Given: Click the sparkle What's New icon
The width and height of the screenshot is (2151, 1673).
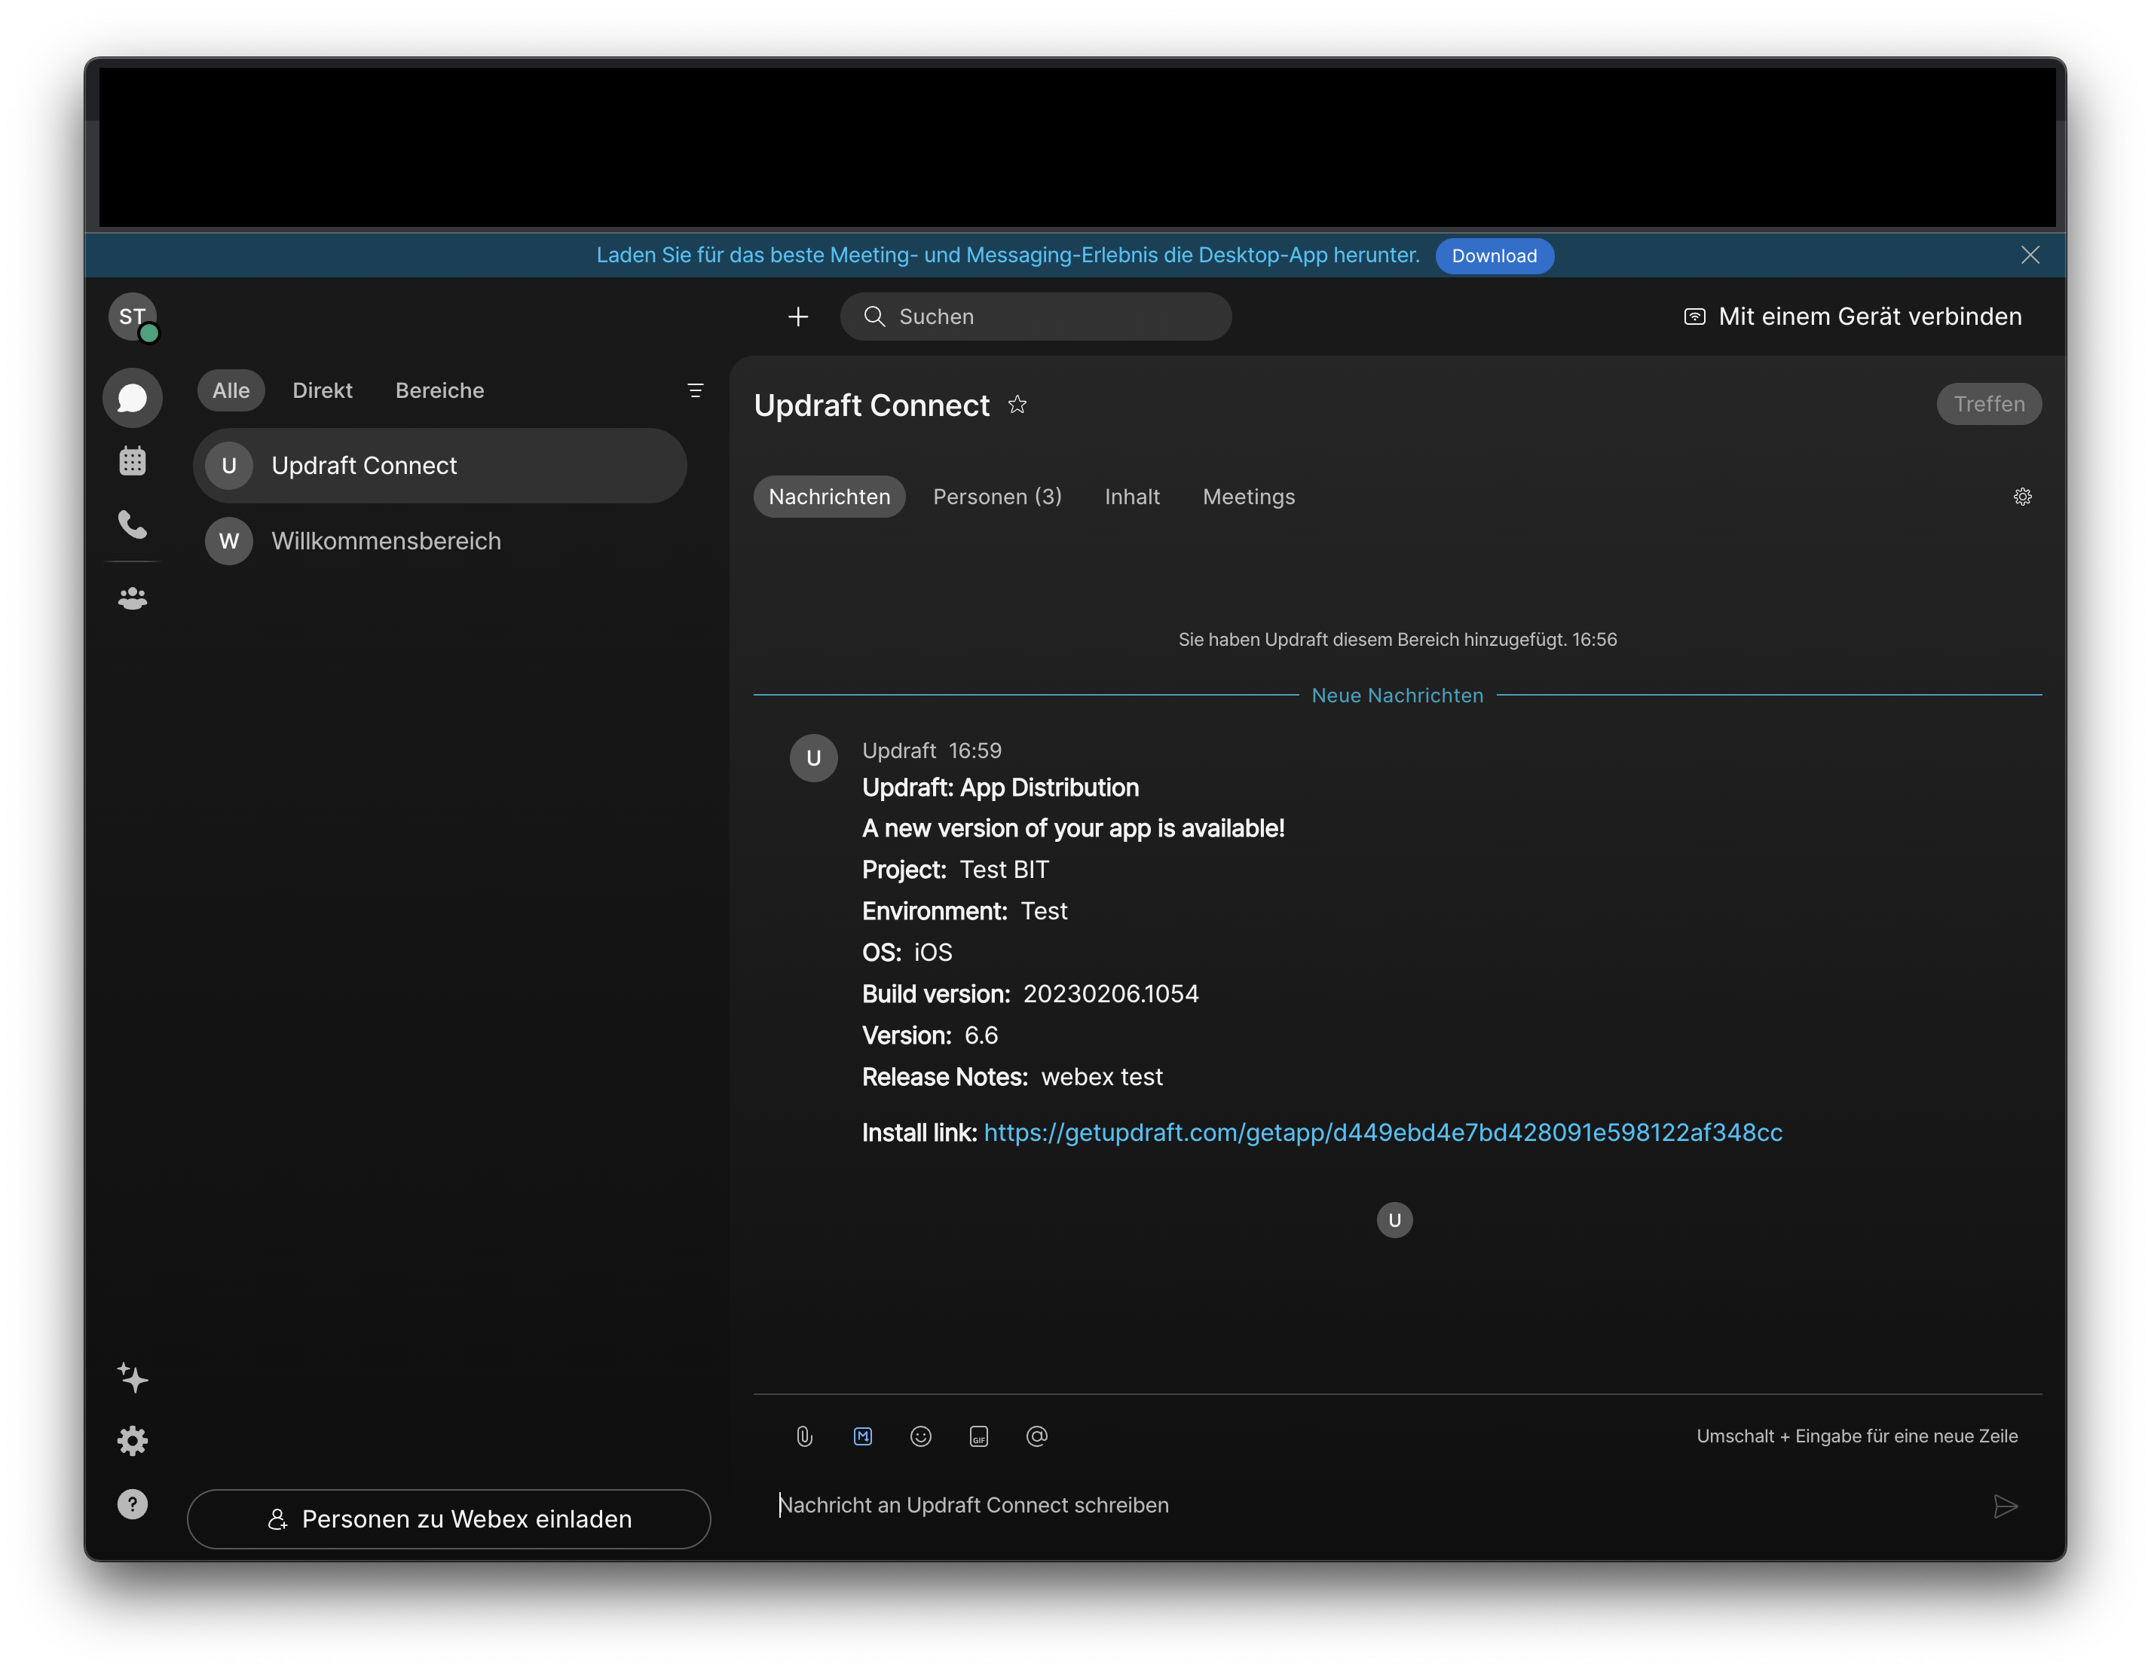Looking at the screenshot, I should tap(132, 1378).
